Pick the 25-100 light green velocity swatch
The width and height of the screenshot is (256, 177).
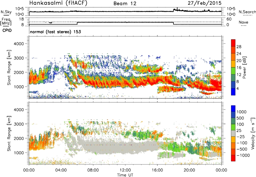pyautogui.click(x=233, y=127)
